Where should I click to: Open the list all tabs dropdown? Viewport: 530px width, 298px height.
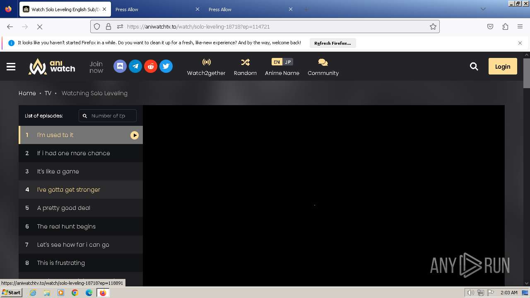point(483,9)
